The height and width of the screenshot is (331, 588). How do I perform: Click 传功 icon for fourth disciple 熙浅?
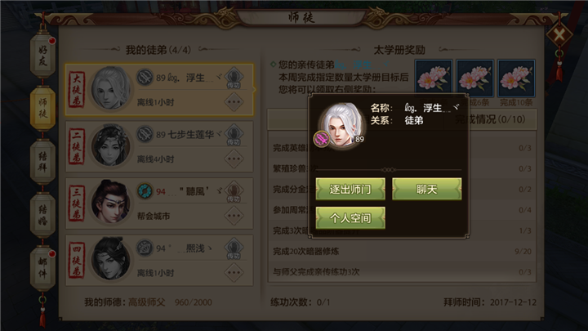tap(234, 248)
